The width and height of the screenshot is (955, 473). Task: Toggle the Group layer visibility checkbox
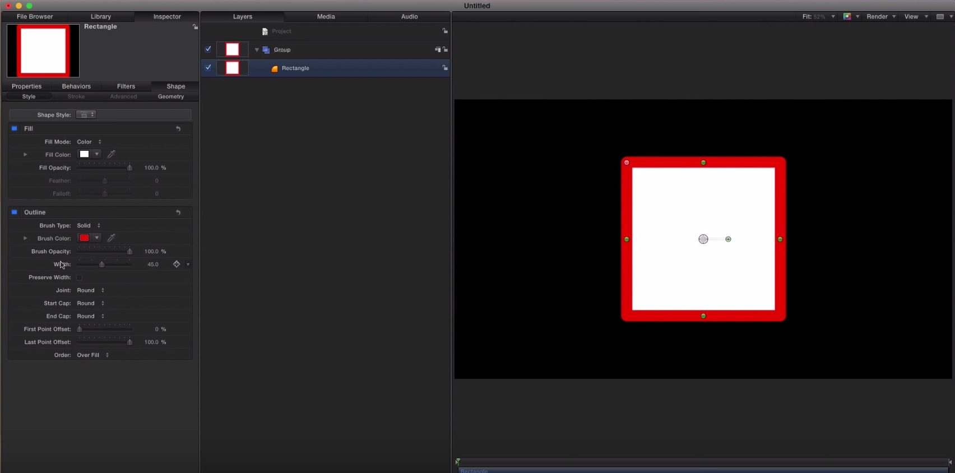point(208,49)
